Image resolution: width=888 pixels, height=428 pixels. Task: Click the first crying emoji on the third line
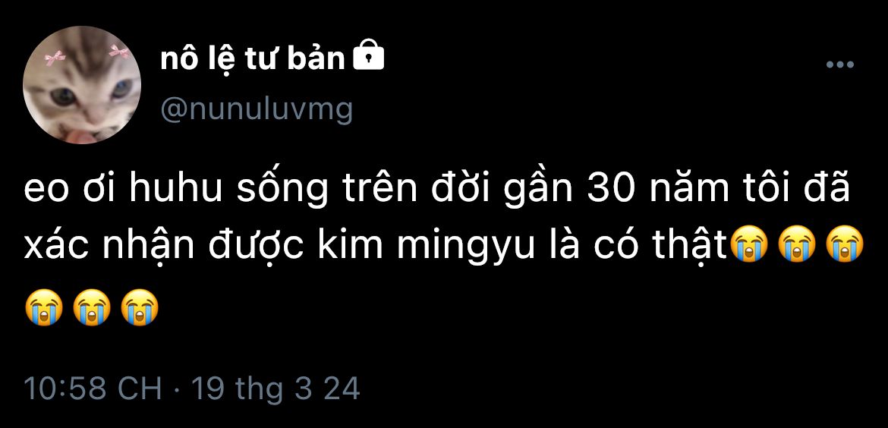(43, 309)
